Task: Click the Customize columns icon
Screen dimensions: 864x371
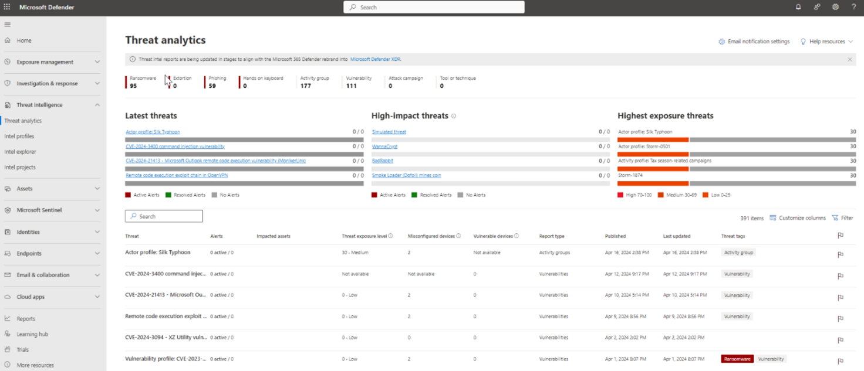Action: click(x=773, y=217)
